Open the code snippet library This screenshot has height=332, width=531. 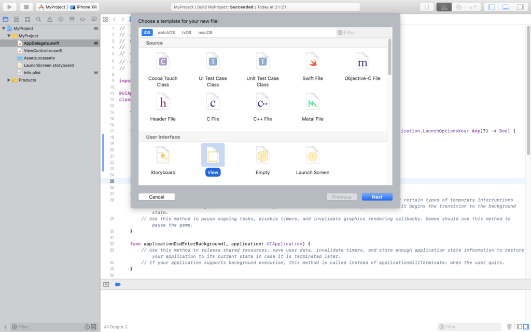click(427, 7)
